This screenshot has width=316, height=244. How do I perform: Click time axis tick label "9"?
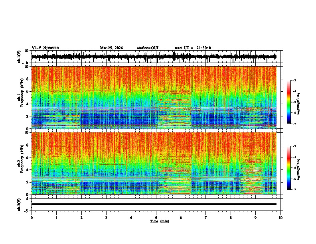(x=255, y=217)
